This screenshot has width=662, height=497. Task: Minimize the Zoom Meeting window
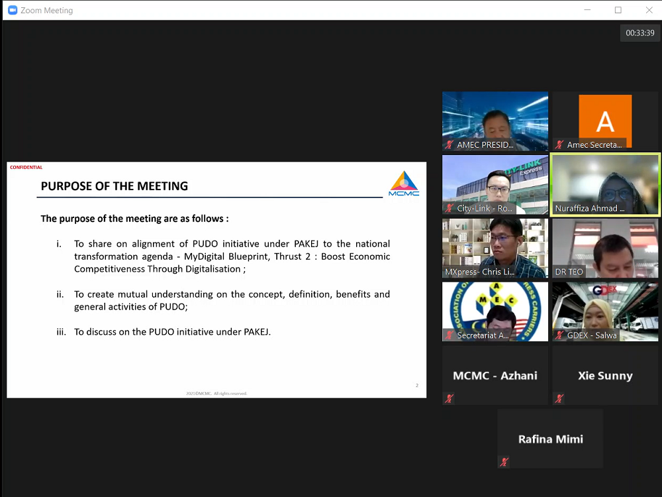(587, 10)
